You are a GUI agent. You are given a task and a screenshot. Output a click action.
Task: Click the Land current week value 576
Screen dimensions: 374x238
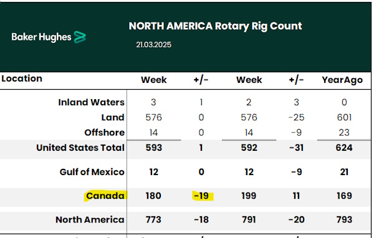[154, 117]
